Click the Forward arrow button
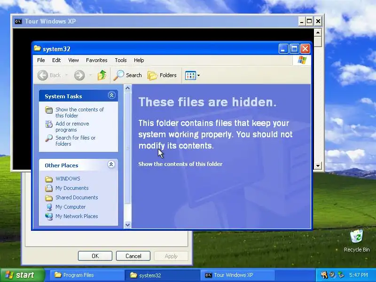 (79, 75)
